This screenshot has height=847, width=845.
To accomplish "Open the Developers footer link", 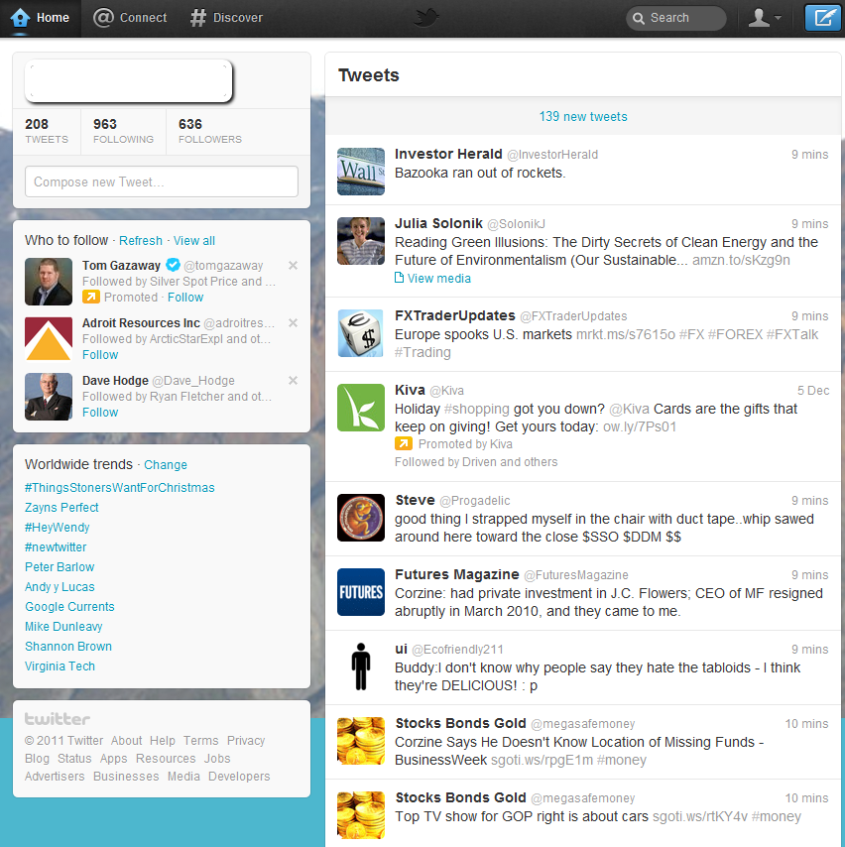I will 239,777.
